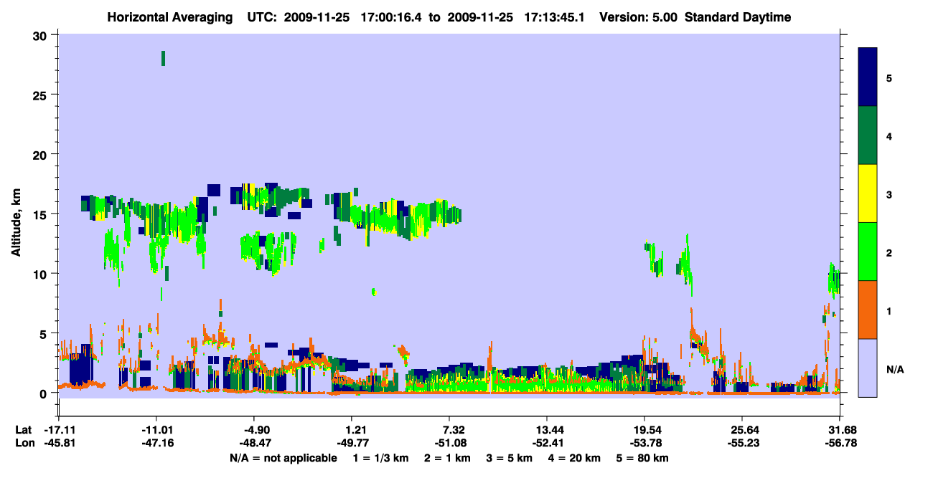Click the altitude tick label 25
The height and width of the screenshot is (478, 933).
[x=42, y=95]
